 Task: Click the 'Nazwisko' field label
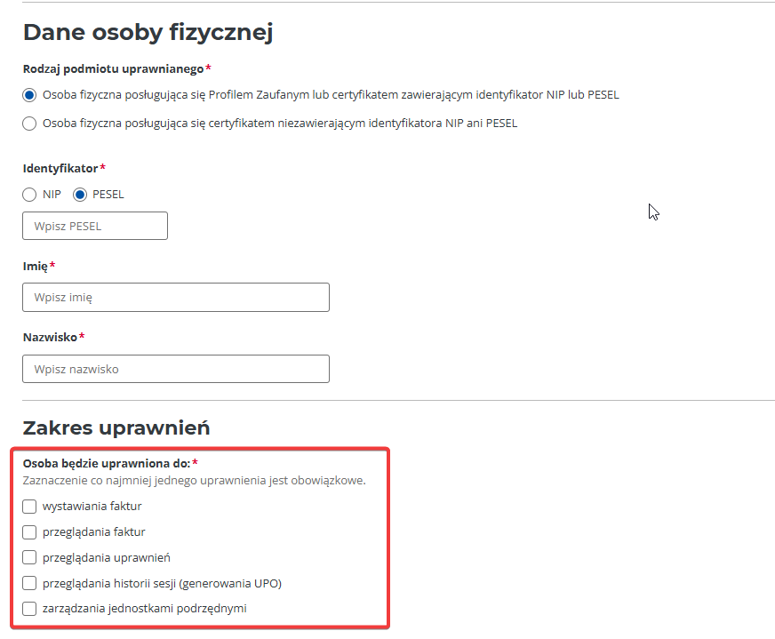coord(50,337)
